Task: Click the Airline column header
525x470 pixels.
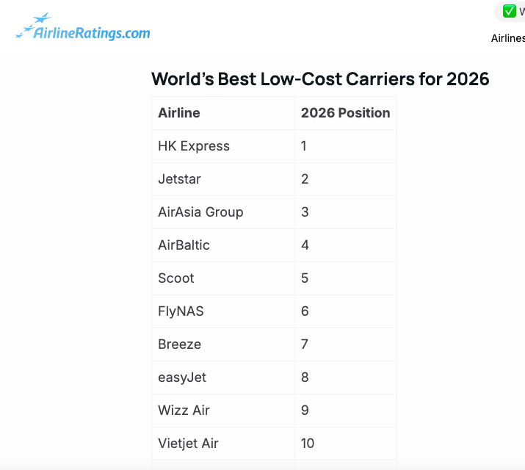Action: 179,113
